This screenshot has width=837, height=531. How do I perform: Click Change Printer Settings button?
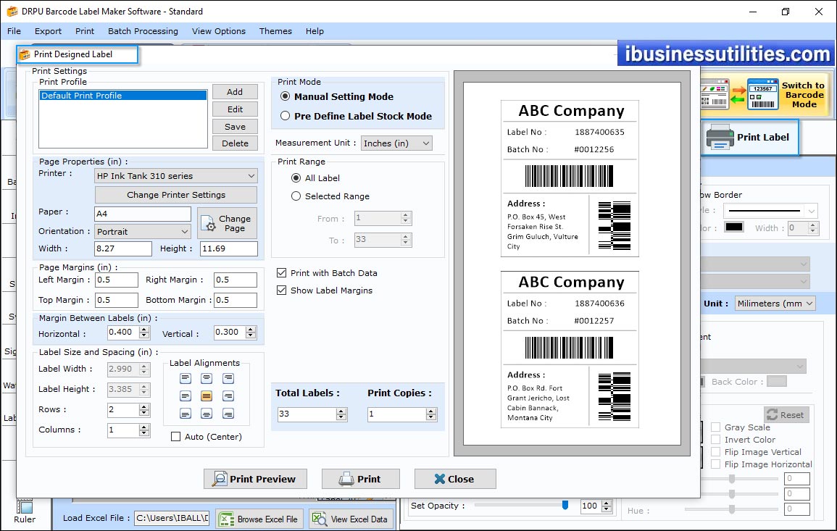[x=176, y=195]
